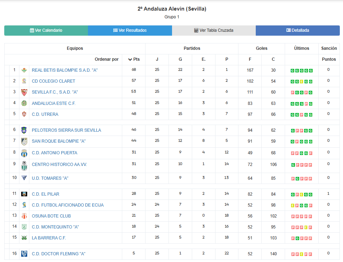343x262 pixels.
Task: Open PELOTEROS SIERRA SUR SEVILLA team link
Action: tap(66, 130)
